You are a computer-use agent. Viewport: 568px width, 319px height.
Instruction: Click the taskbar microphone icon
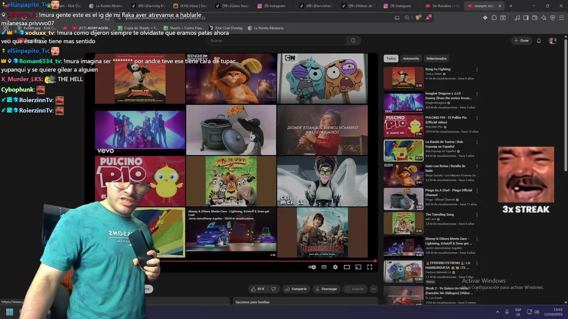tap(507, 312)
